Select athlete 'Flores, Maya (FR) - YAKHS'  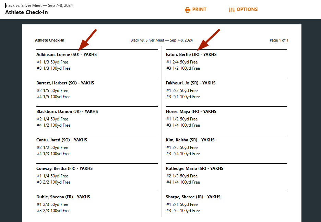pos(191,112)
